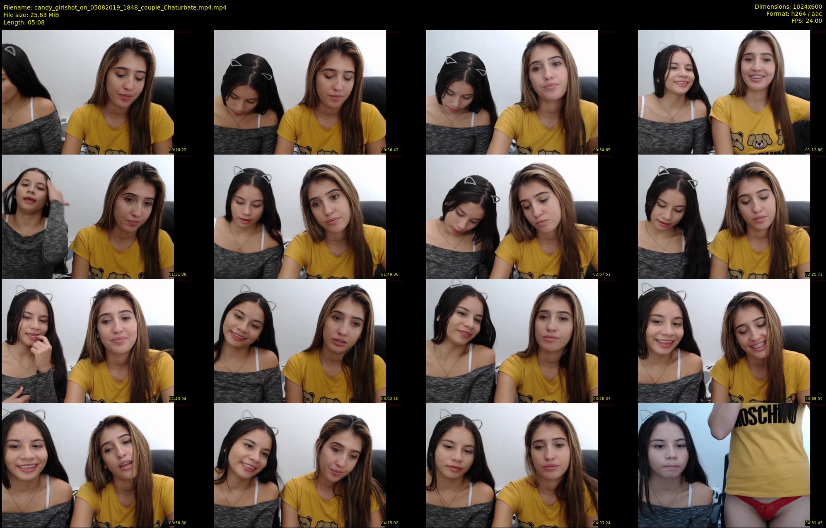826x528 pixels.
Task: Click the Filename text in the header
Action: [x=115, y=7]
